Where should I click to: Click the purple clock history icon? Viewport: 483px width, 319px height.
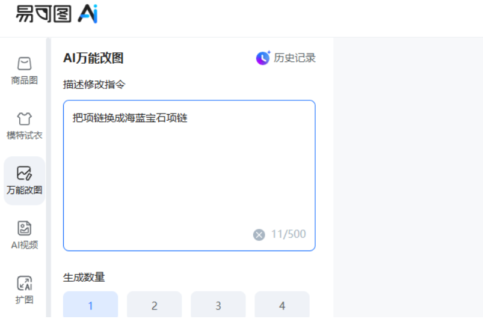coord(263,58)
